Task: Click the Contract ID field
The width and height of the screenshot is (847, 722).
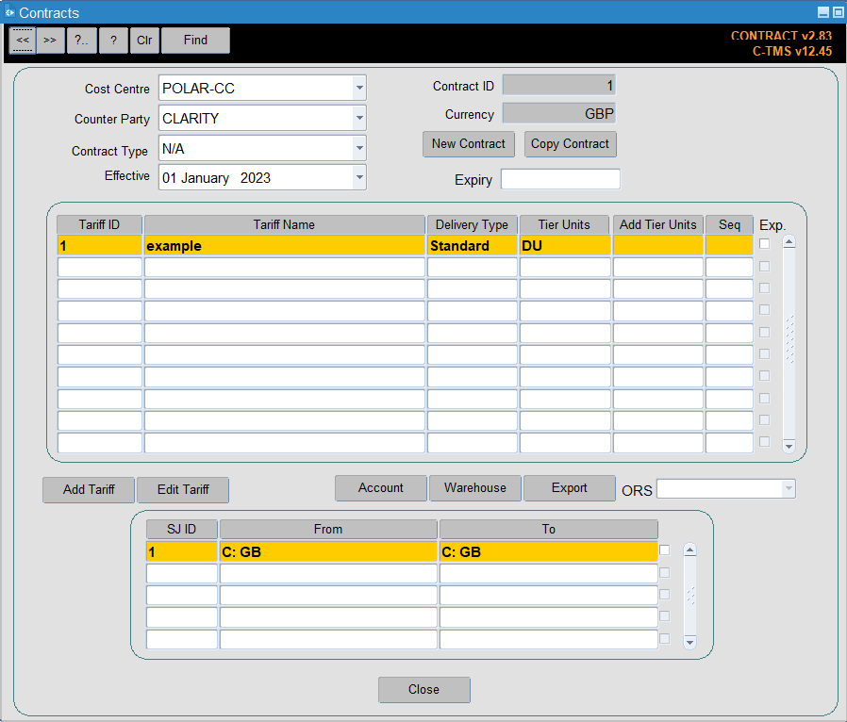Action: (559, 85)
